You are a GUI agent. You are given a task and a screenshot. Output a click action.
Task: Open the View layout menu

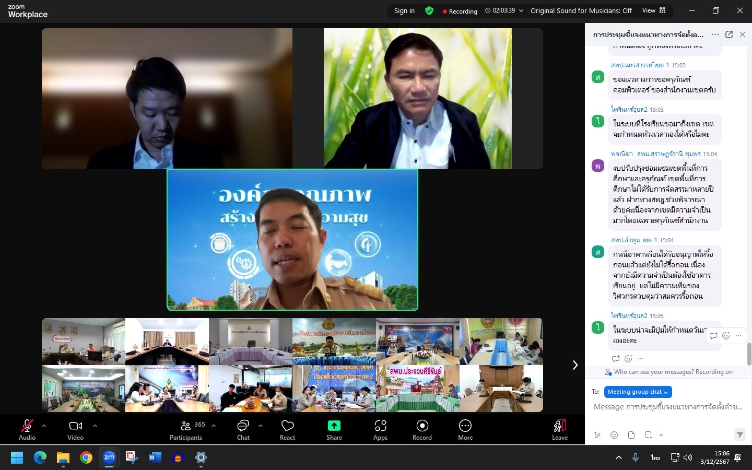654,10
